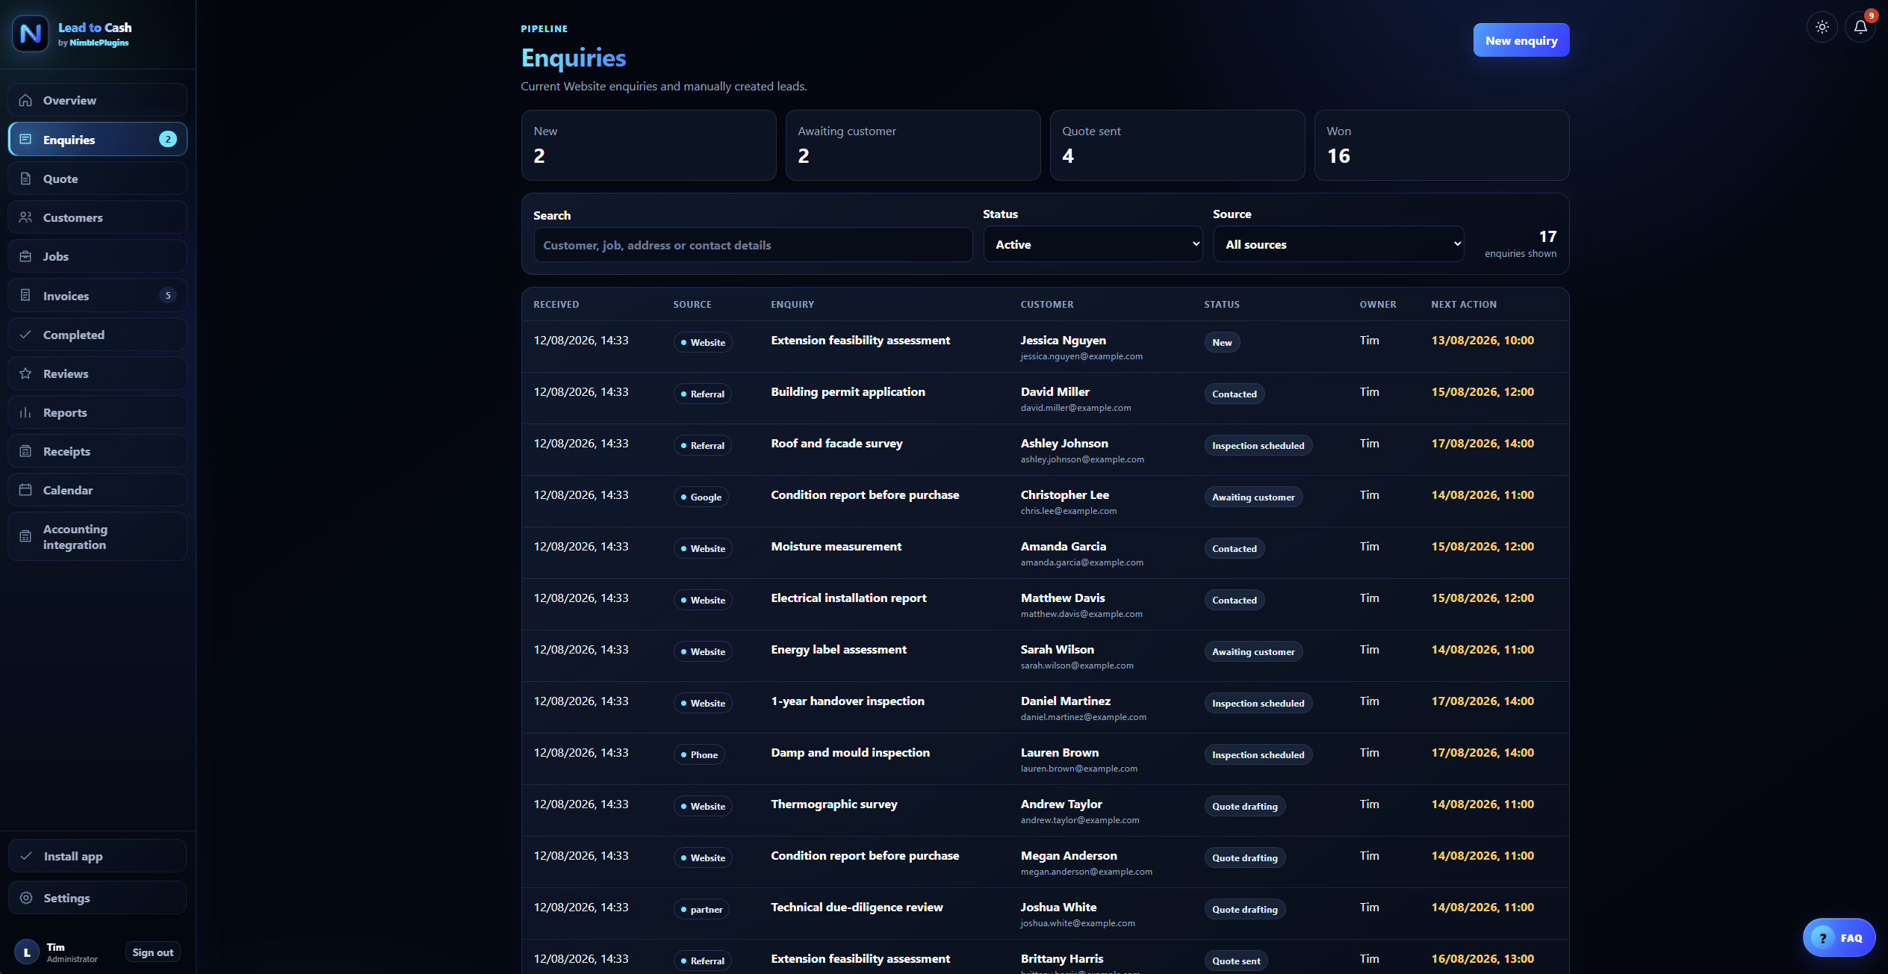Screen dimensions: 1888x974
Task: Click the Awaiting customer summary card
Action: (x=913, y=145)
